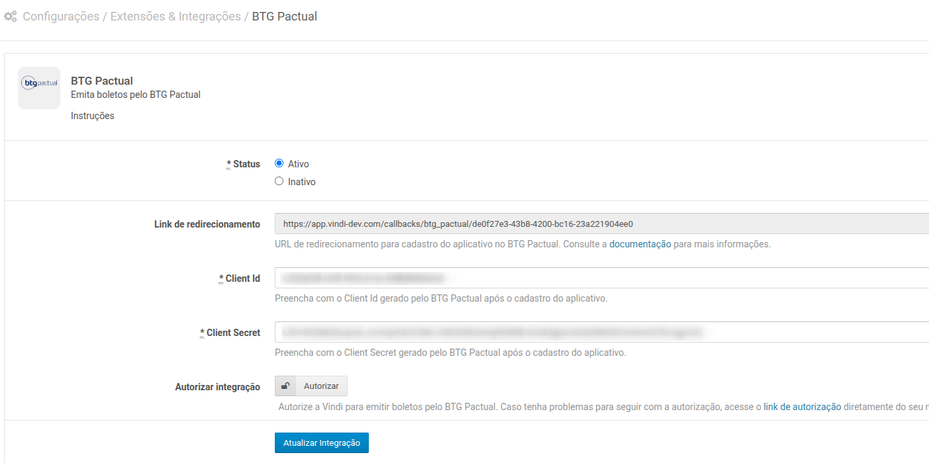Click the Atualizar Integração button
This screenshot has height=463, width=929.
click(x=321, y=443)
